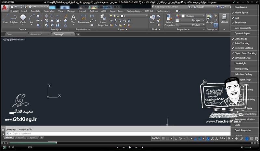Insert a Table from Annotation panel
Image resolution: width=260 pixels, height=151 pixels.
[92, 25]
